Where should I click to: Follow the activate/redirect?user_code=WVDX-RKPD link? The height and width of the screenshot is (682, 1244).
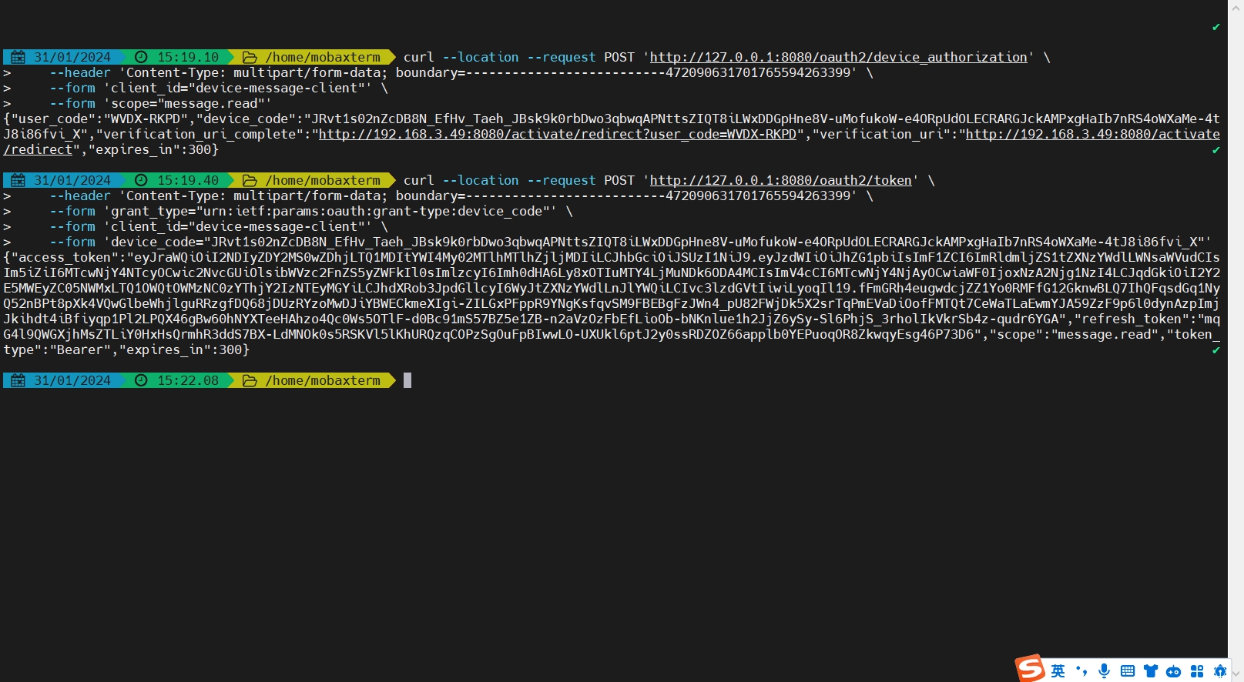tap(557, 134)
